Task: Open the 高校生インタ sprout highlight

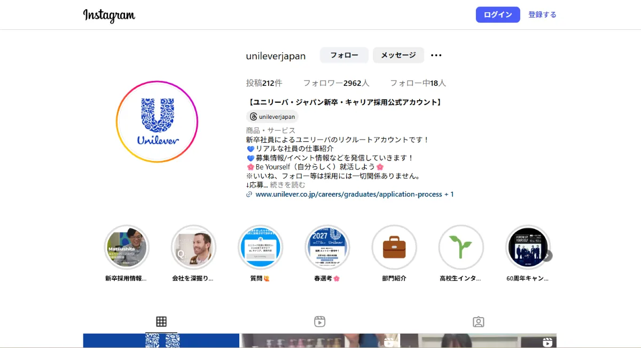Action: 461,247
